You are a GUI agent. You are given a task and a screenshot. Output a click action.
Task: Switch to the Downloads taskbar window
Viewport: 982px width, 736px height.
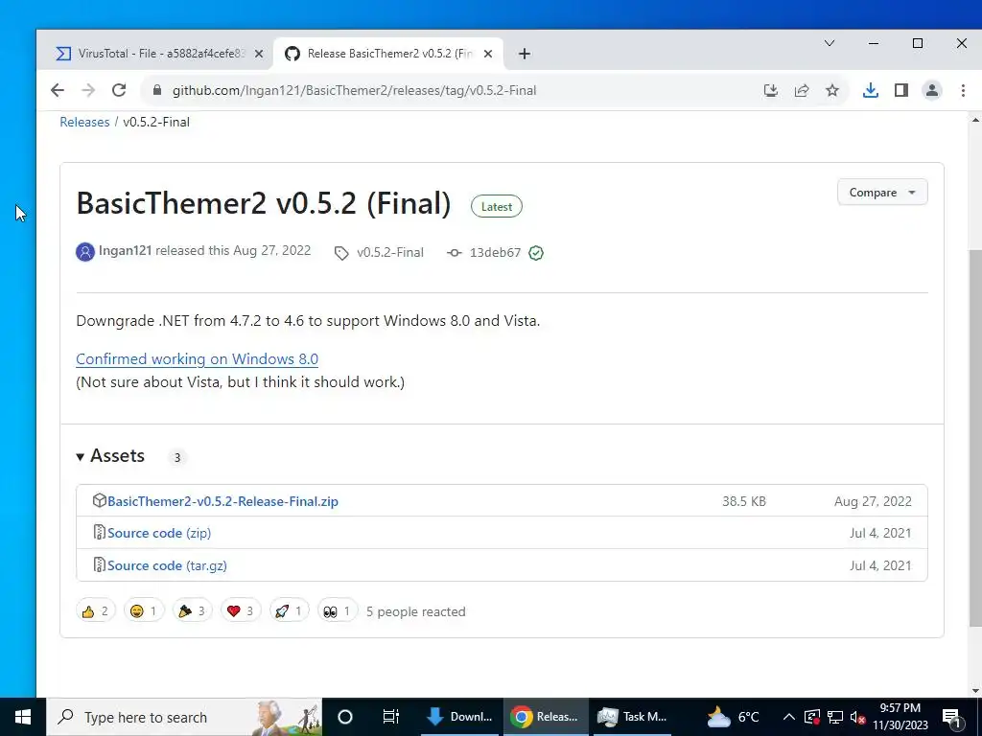tap(459, 717)
